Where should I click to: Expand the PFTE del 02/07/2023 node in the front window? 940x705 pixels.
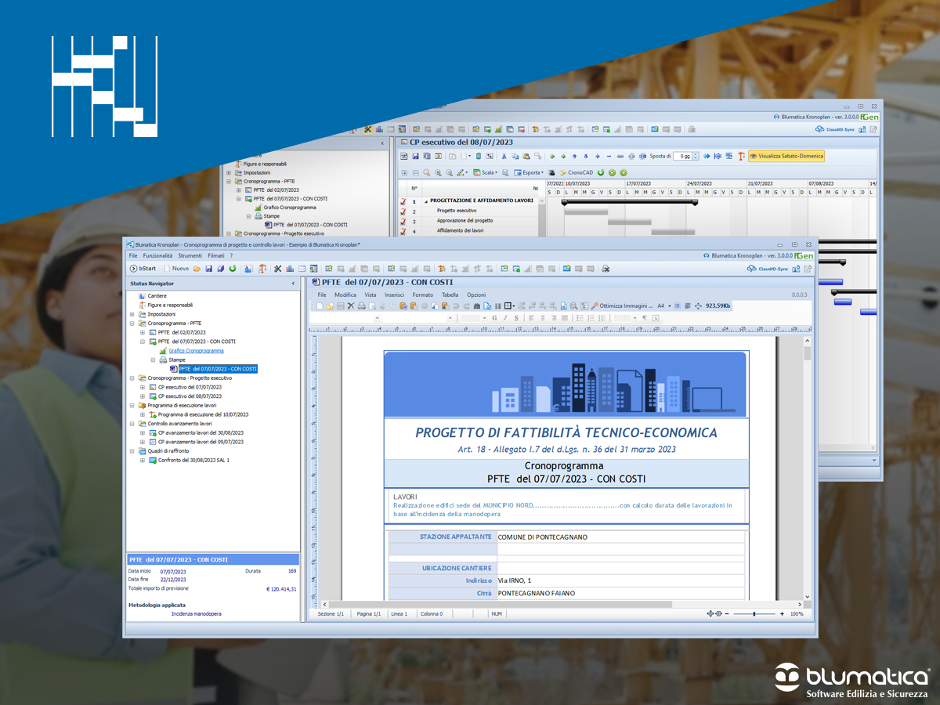coord(143,332)
